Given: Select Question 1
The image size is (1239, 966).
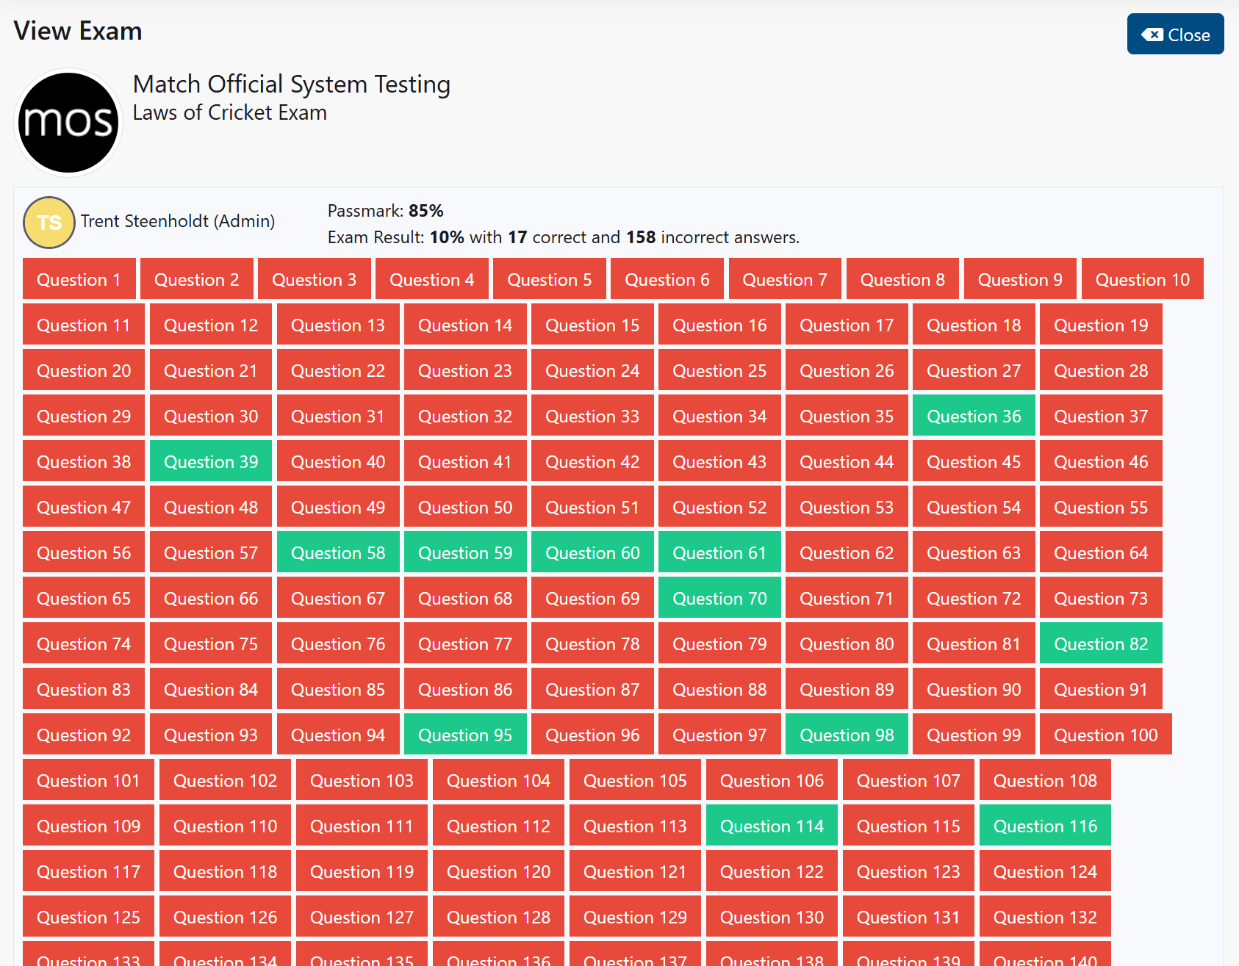Looking at the screenshot, I should pos(79,279).
